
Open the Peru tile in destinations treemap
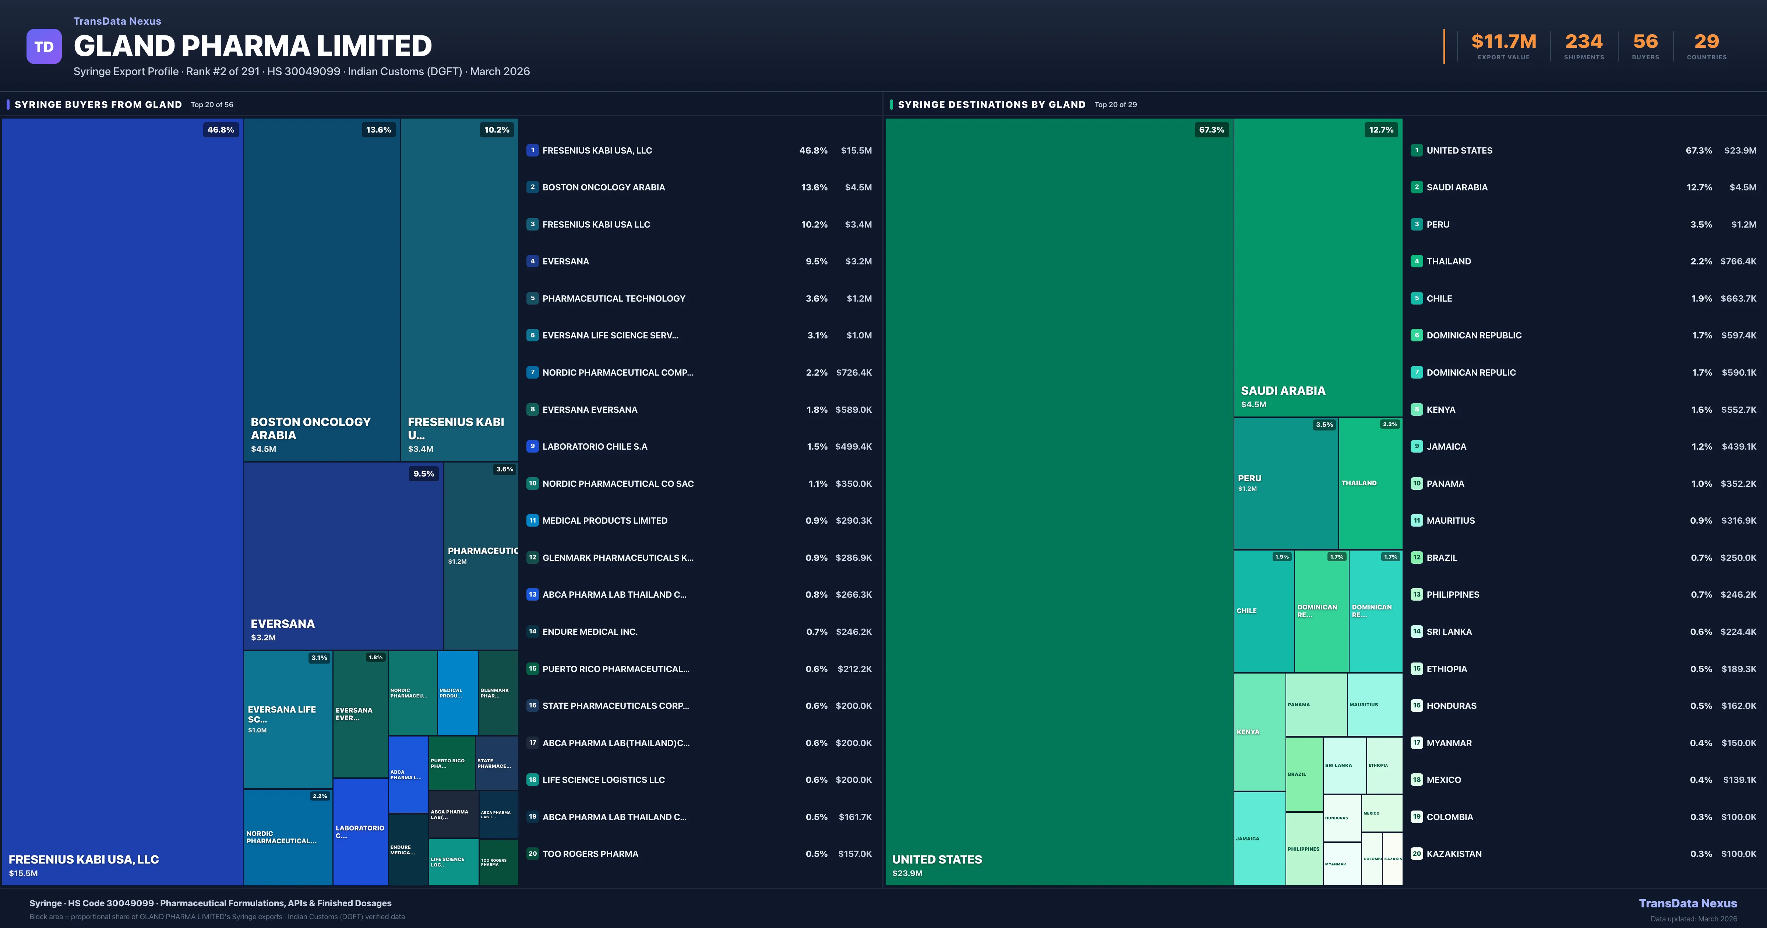click(1285, 483)
